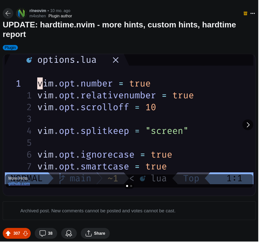
Task: Click the archived post notice text
Action: pyautogui.click(x=98, y=211)
